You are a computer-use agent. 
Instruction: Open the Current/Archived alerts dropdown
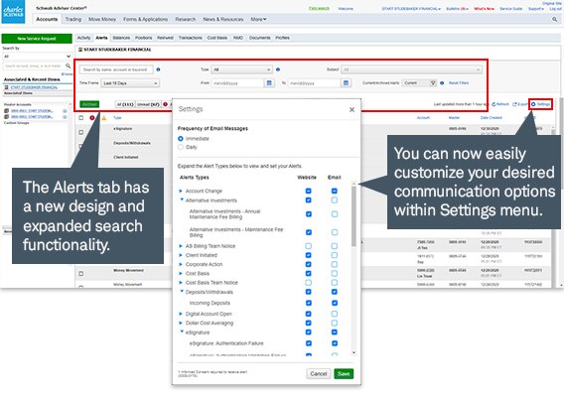pyautogui.click(x=419, y=83)
